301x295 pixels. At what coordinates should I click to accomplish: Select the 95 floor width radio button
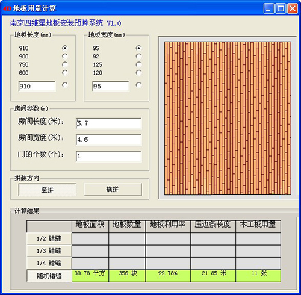pos(138,48)
